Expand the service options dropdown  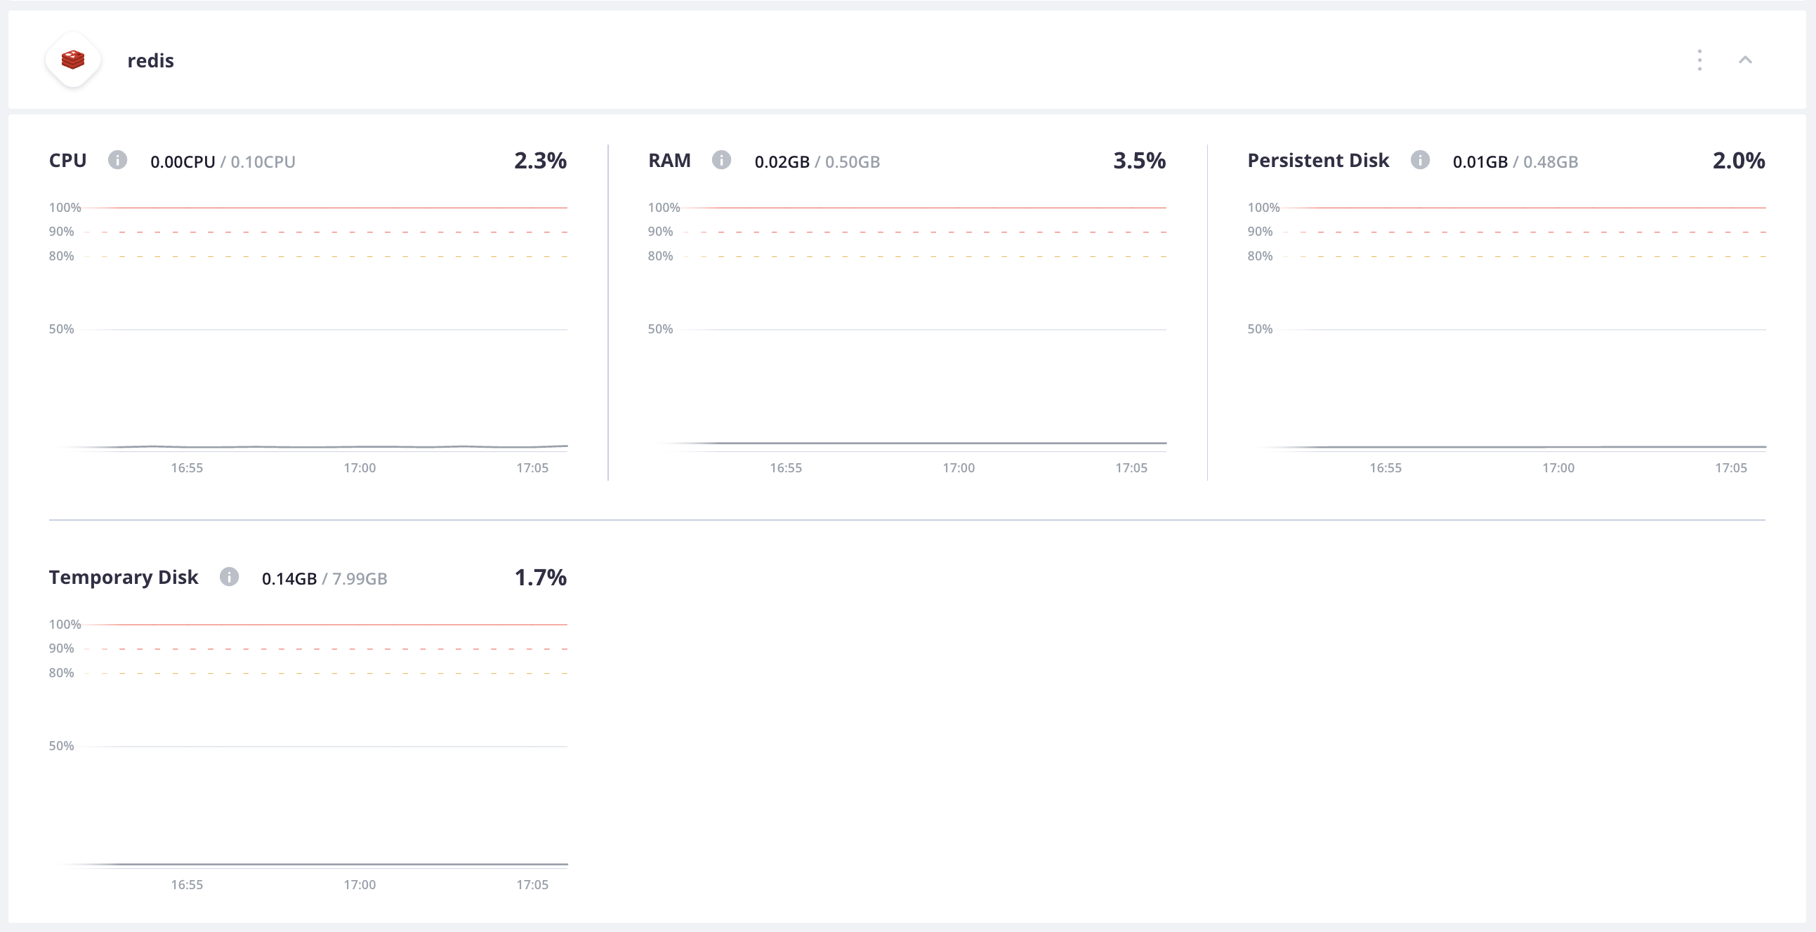1699,60
